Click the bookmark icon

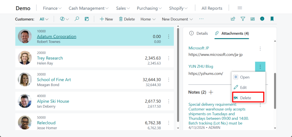click(272, 19)
